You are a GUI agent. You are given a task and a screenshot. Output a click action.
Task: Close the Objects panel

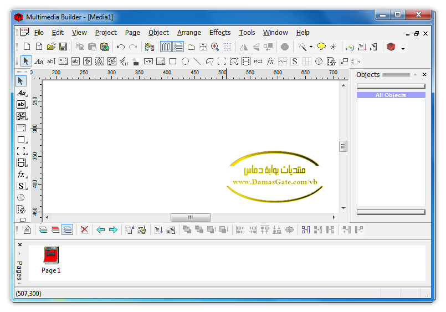424,74
